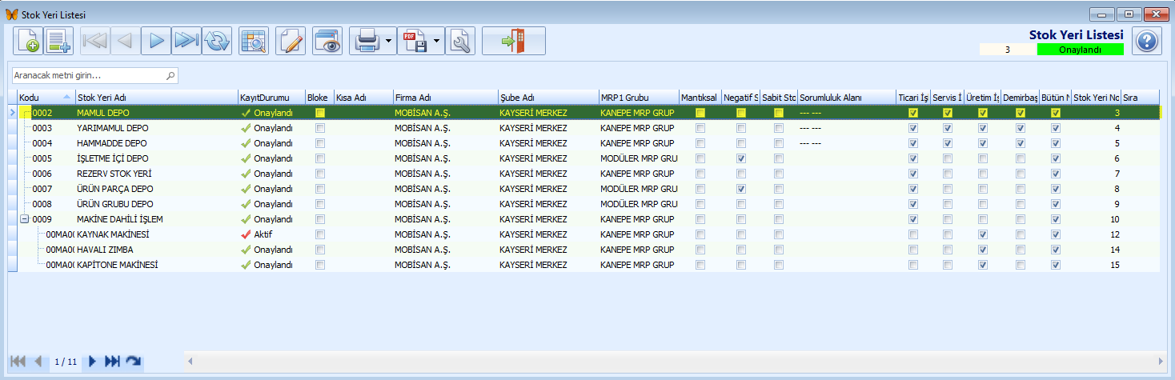
Task: Open the printer dropdown arrow
Action: click(x=389, y=41)
